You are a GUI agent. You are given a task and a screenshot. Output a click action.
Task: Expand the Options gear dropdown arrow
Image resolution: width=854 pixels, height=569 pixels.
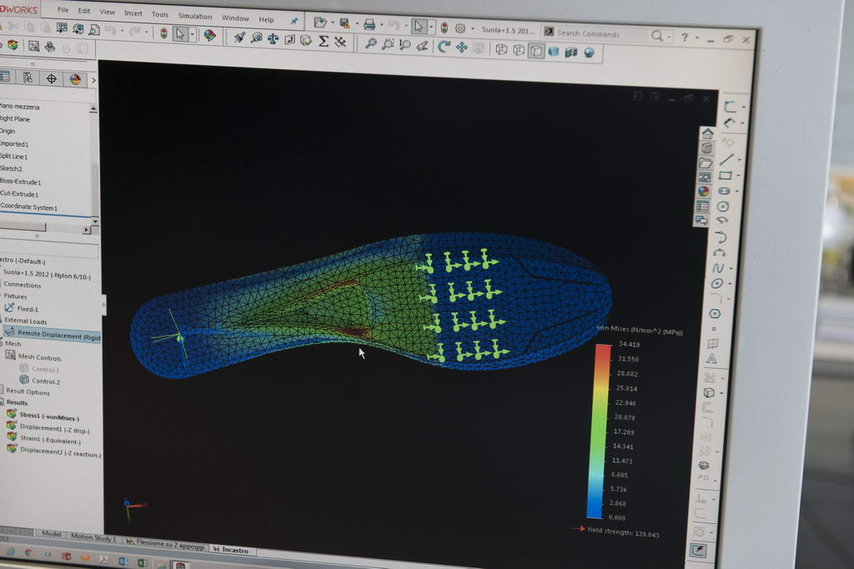pos(472,28)
